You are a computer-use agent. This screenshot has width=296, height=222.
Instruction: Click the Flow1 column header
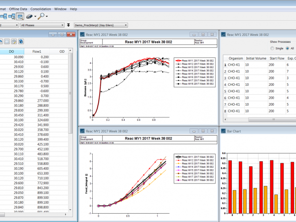tap(37, 51)
